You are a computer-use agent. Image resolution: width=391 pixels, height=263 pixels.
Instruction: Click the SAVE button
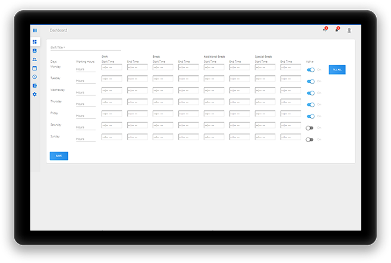pyautogui.click(x=59, y=156)
